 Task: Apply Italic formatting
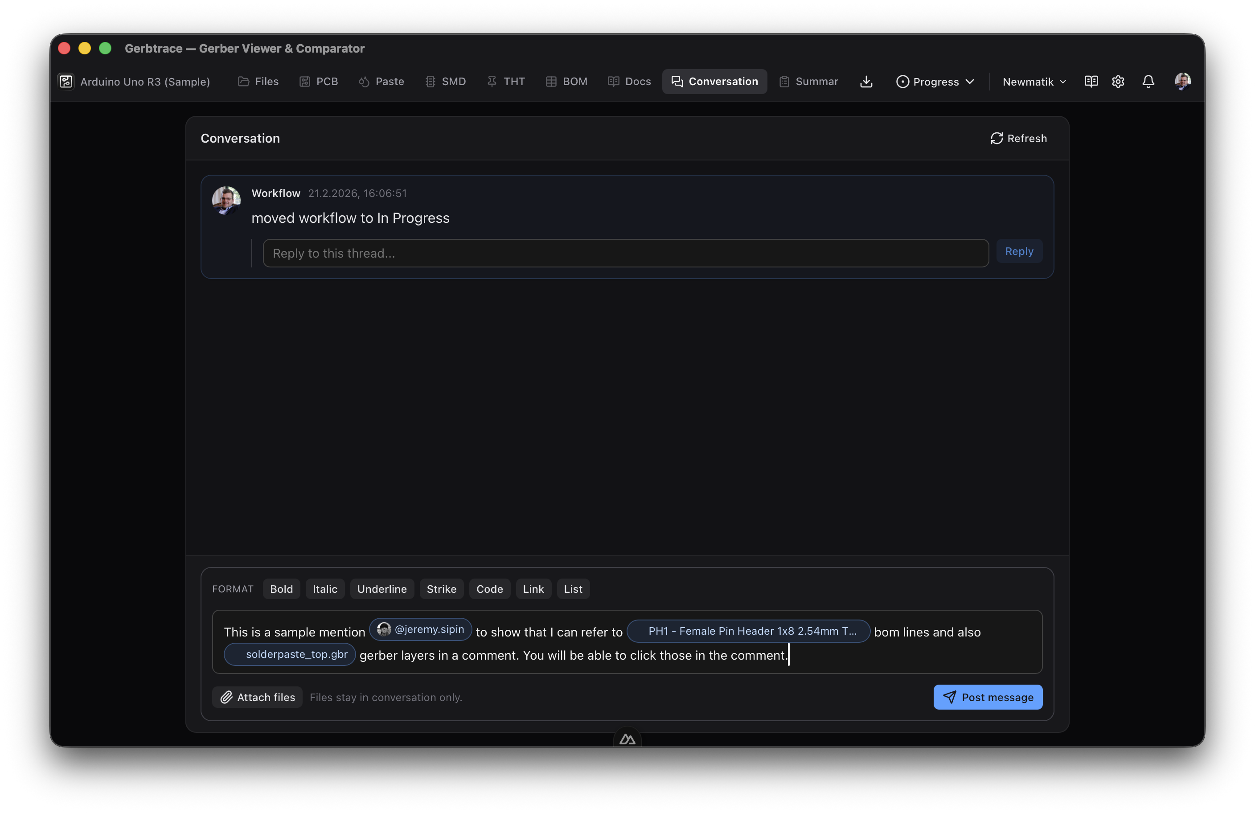click(325, 589)
